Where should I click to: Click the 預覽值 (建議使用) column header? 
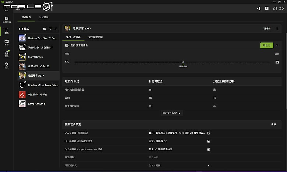pyautogui.click(x=224, y=81)
